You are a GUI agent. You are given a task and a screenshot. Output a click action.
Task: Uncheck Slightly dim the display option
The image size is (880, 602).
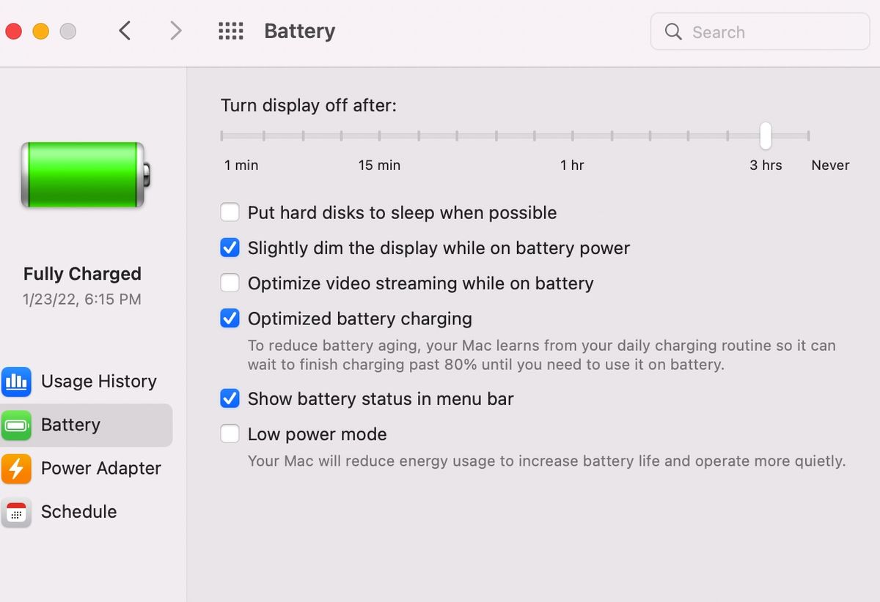pos(230,248)
